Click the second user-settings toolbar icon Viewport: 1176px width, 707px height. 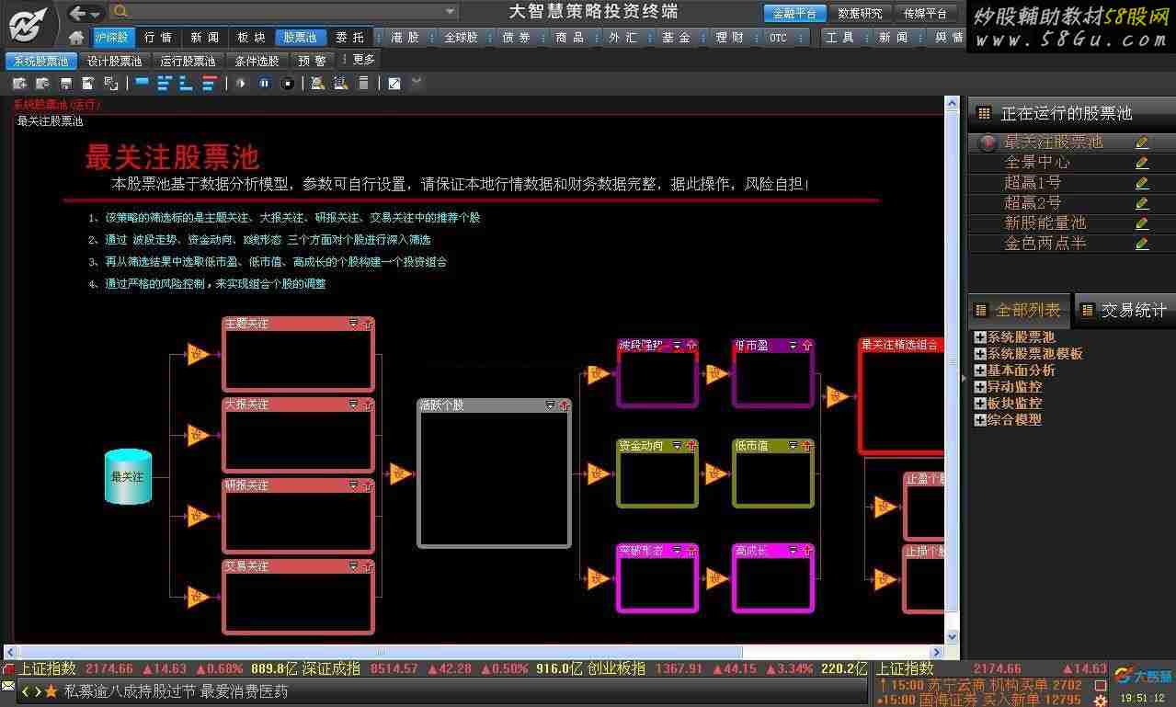tap(340, 83)
